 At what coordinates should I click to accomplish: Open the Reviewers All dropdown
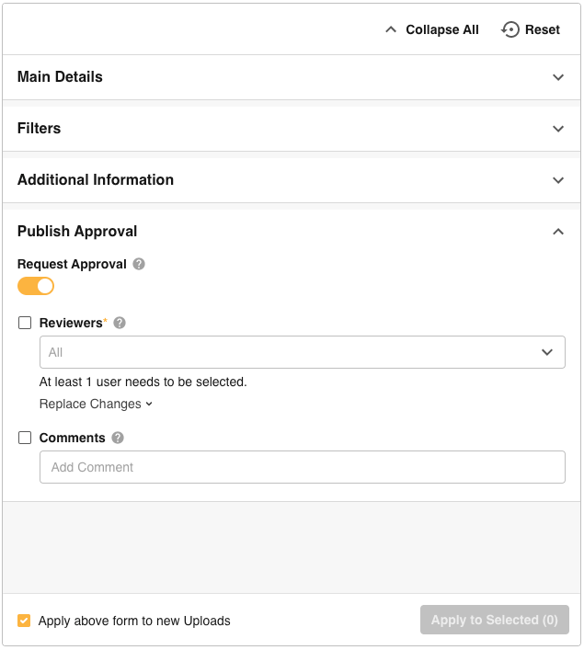click(302, 352)
